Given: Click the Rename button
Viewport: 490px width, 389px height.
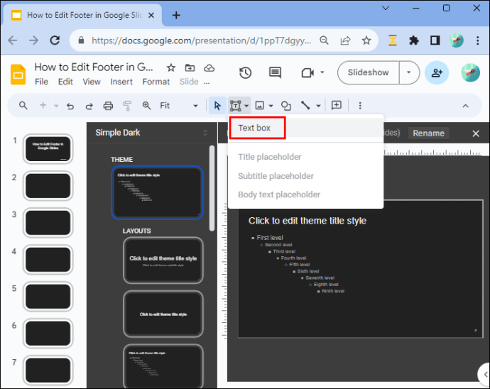Looking at the screenshot, I should 428,133.
